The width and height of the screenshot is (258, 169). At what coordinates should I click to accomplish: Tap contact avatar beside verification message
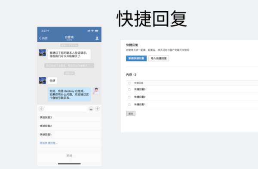pos(42,52)
